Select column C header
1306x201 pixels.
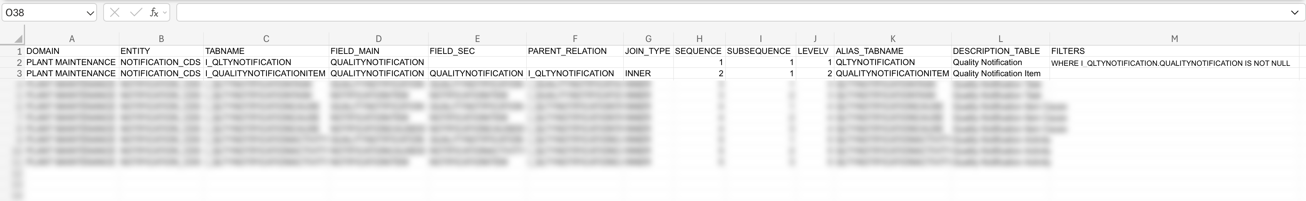point(266,39)
